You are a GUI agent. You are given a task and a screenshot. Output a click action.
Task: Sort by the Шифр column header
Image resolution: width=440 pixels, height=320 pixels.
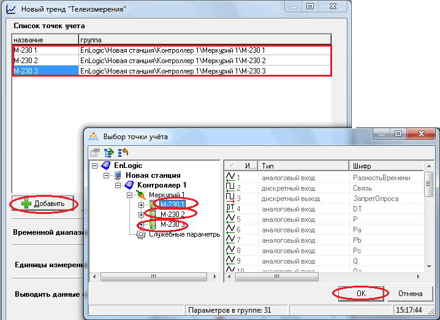click(x=387, y=166)
